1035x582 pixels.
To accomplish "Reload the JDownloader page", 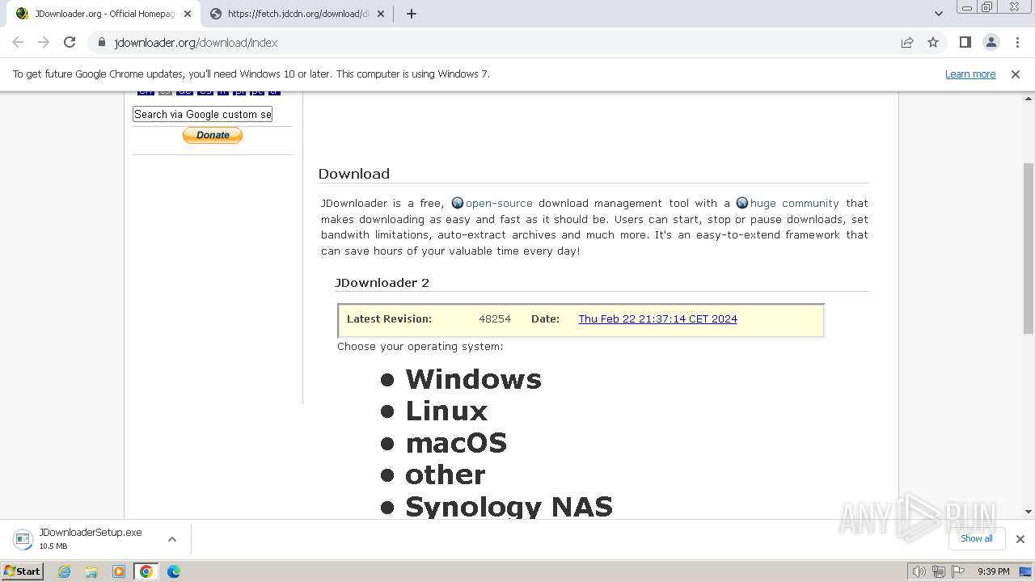I will pyautogui.click(x=70, y=42).
